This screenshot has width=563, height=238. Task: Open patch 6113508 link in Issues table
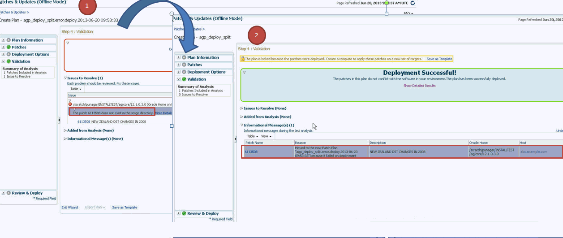pyautogui.click(x=84, y=121)
